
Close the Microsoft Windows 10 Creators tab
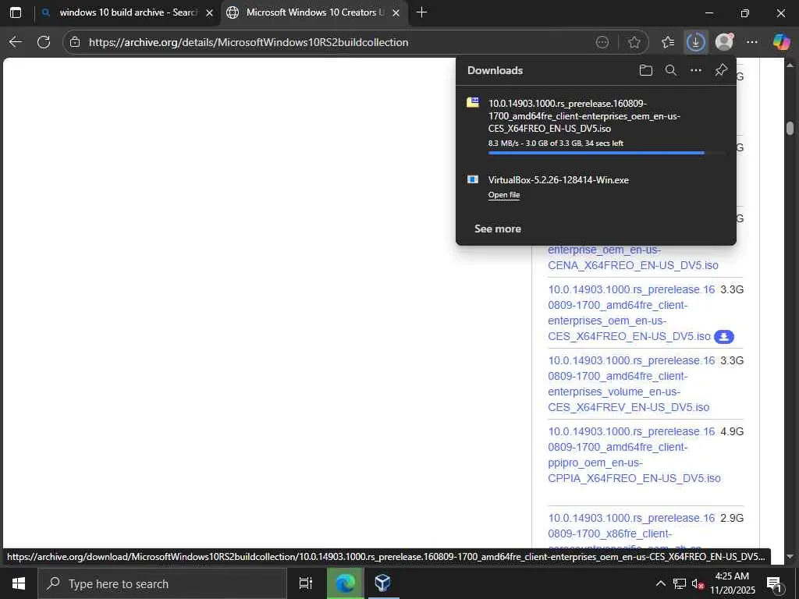coord(396,13)
